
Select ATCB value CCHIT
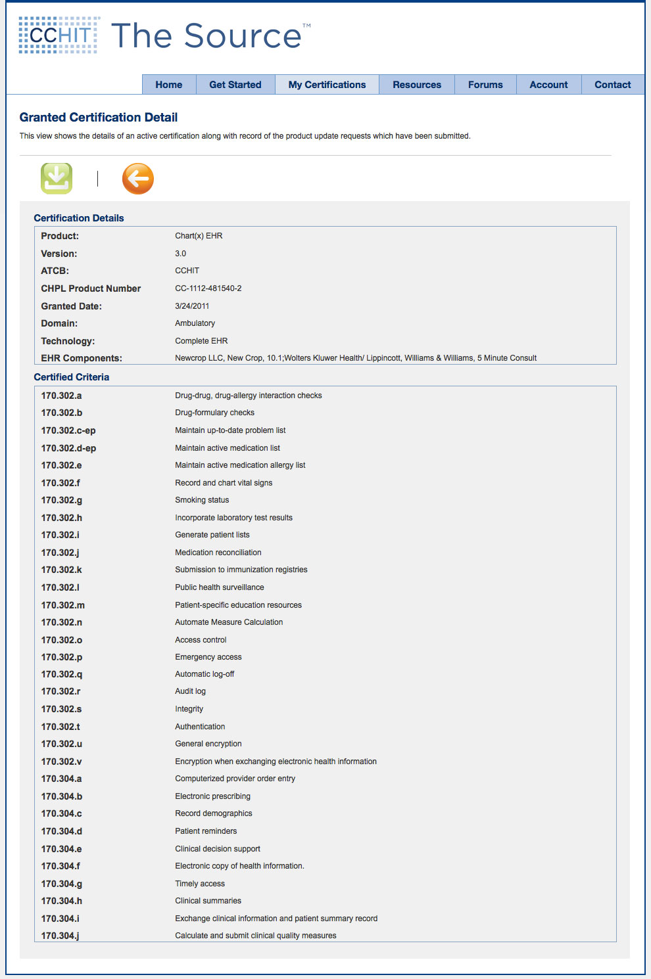pyautogui.click(x=187, y=271)
